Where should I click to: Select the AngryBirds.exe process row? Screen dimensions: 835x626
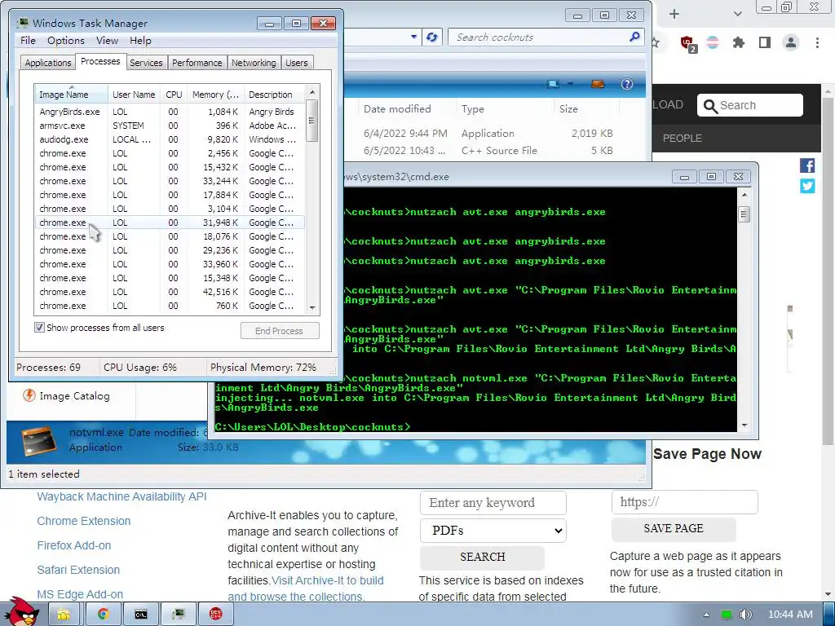[170, 112]
